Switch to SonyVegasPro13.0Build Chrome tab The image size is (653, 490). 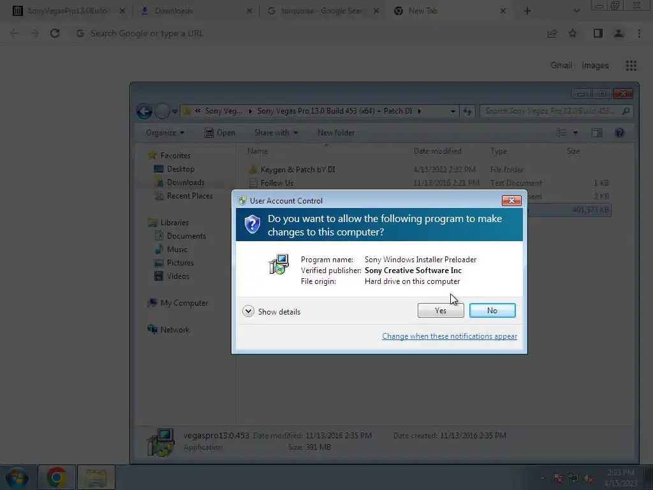pyautogui.click(x=70, y=11)
